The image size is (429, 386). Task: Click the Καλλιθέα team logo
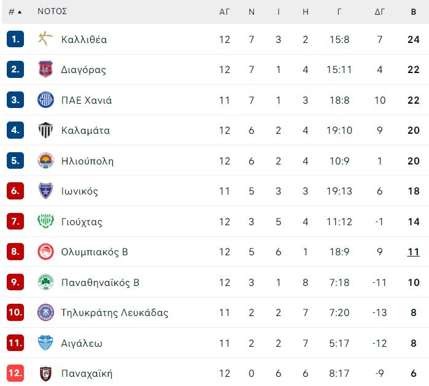point(45,39)
